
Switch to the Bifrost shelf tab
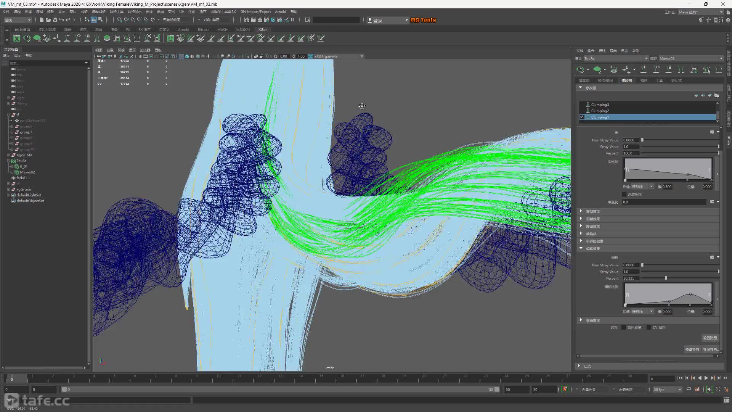pos(203,29)
